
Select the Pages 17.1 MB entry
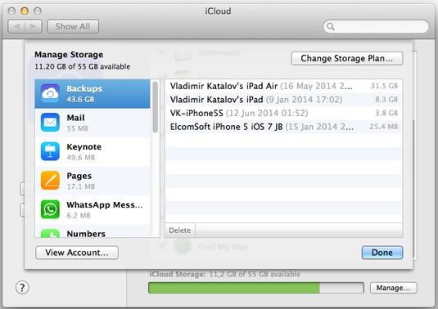tap(93, 181)
